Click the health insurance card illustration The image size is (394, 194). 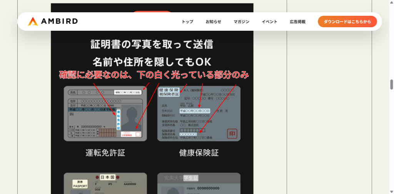pyautogui.click(x=199, y=114)
